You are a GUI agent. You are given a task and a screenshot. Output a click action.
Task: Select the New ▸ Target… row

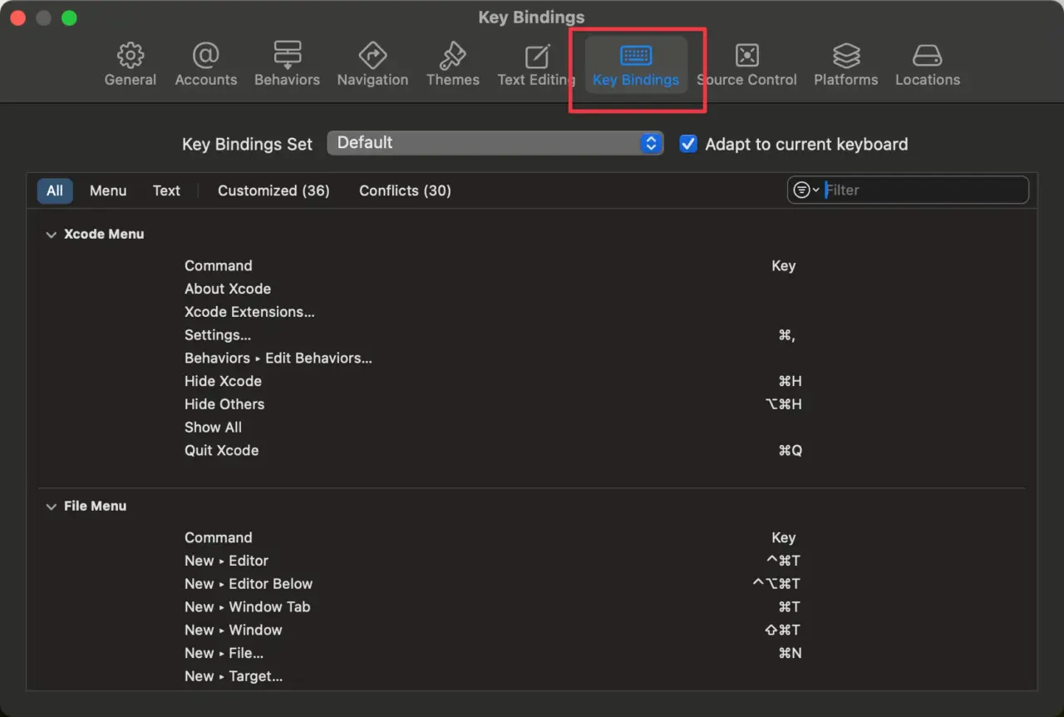[532, 677]
